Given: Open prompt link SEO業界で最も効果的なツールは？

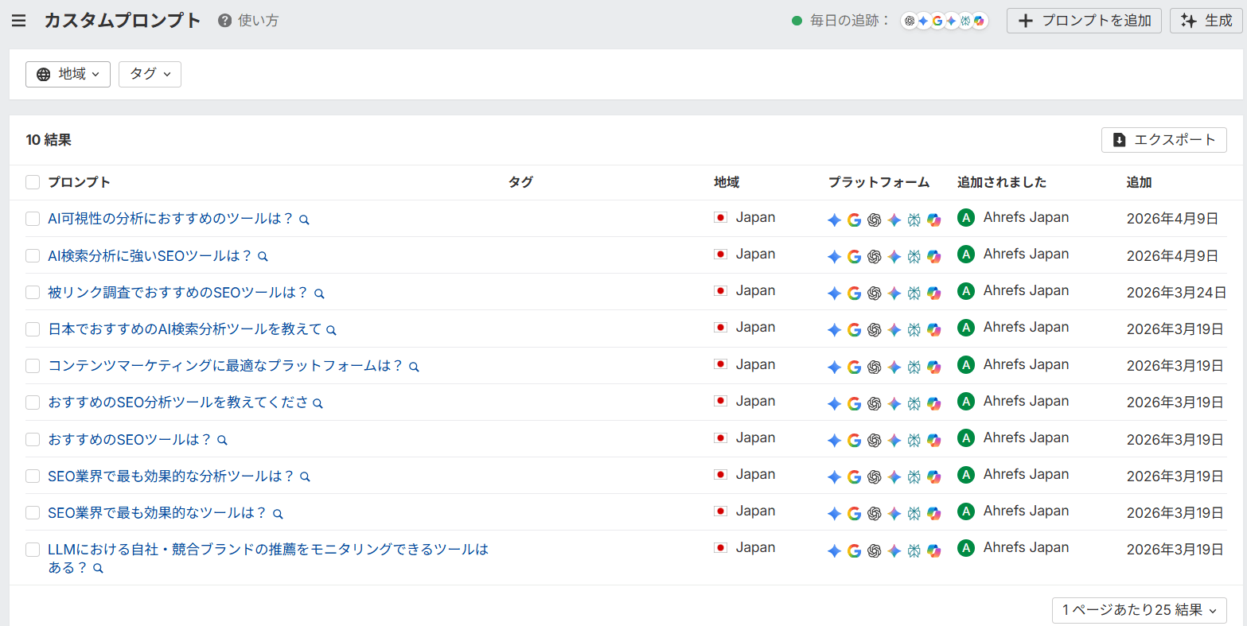Looking at the screenshot, I should pos(157,513).
